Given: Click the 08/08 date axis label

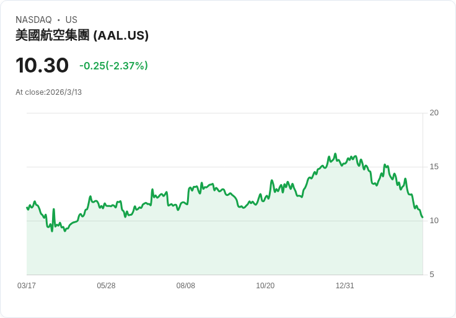Looking at the screenshot, I should point(185,285).
